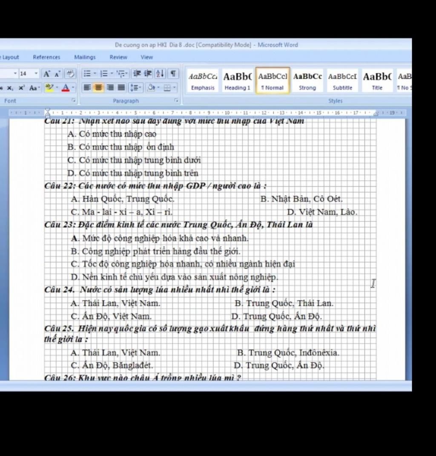Click answer 'D. Việt Nam, Lào.'

point(322,212)
